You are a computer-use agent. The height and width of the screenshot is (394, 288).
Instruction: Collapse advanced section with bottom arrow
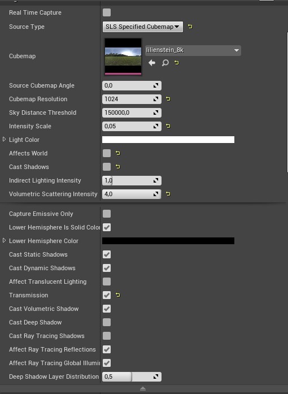click(143, 389)
